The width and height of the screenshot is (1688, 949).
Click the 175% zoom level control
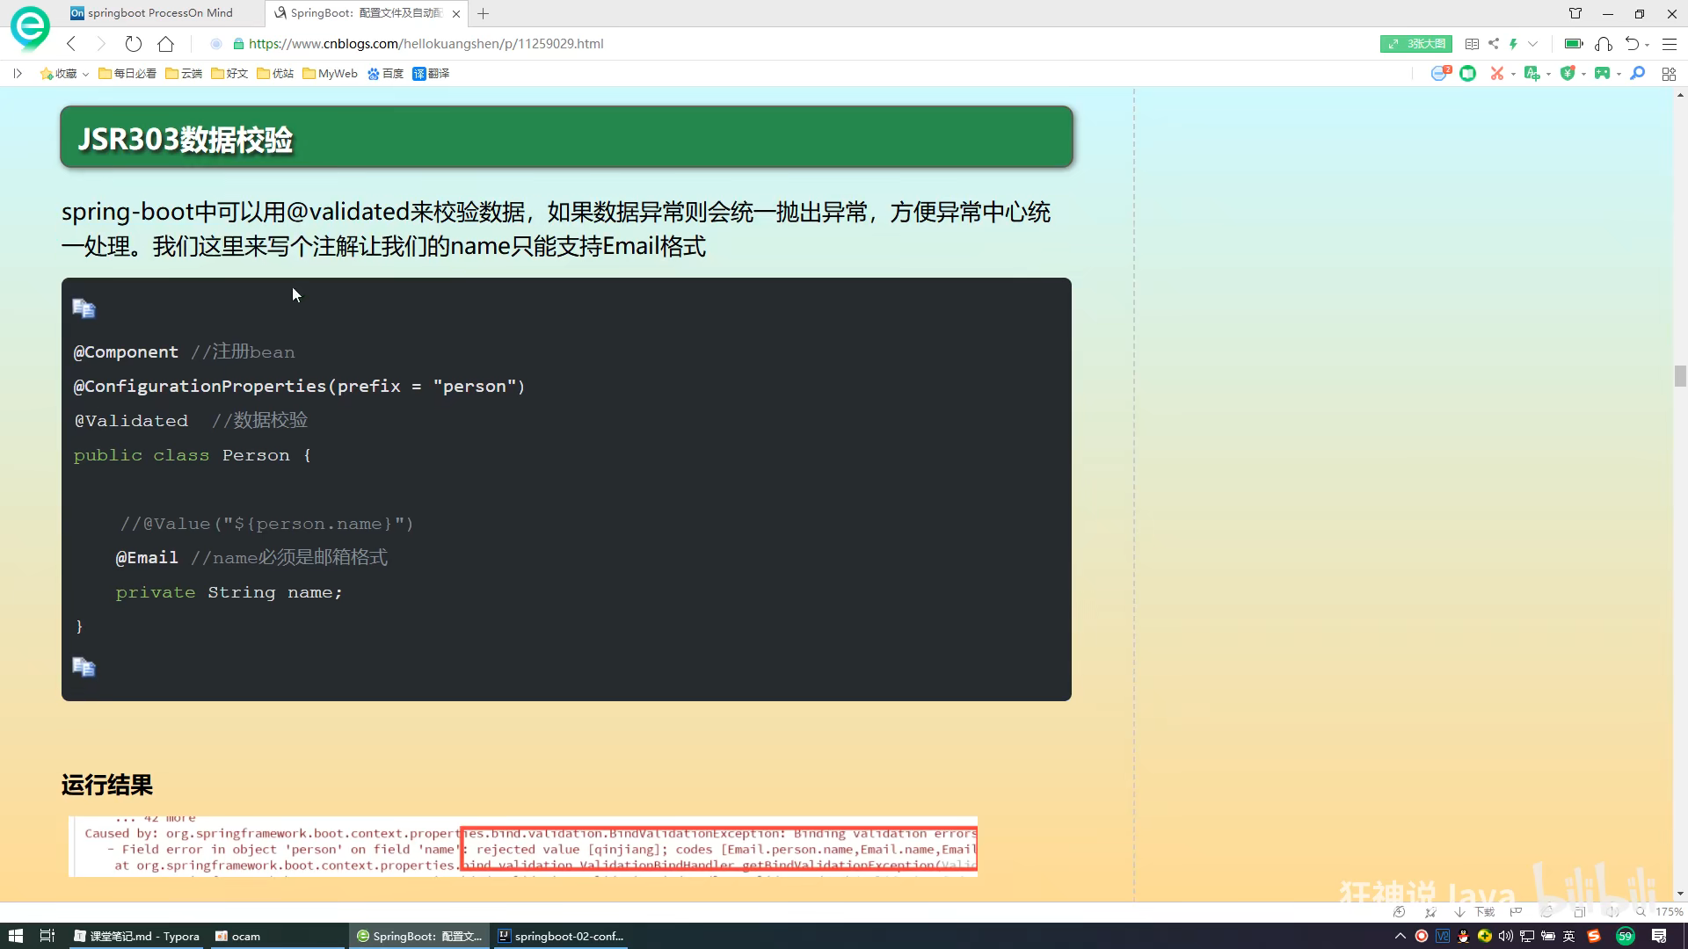point(1668,912)
